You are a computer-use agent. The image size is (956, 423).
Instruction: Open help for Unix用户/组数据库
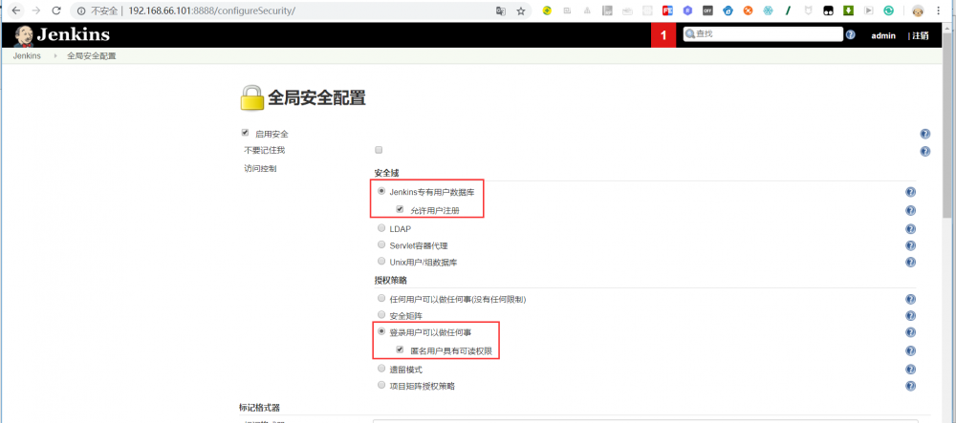point(910,262)
